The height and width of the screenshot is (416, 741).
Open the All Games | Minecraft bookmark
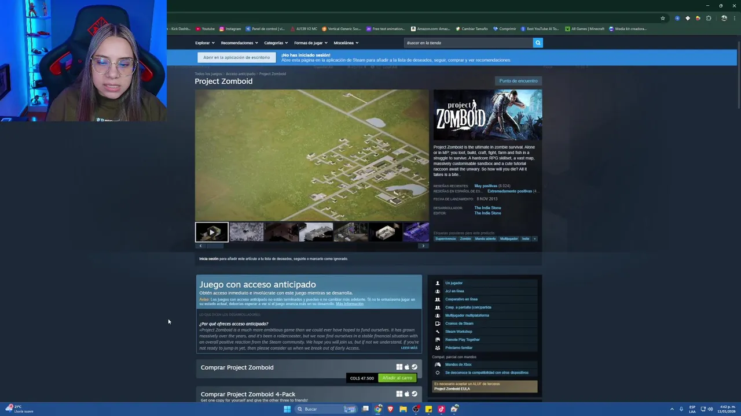585,29
